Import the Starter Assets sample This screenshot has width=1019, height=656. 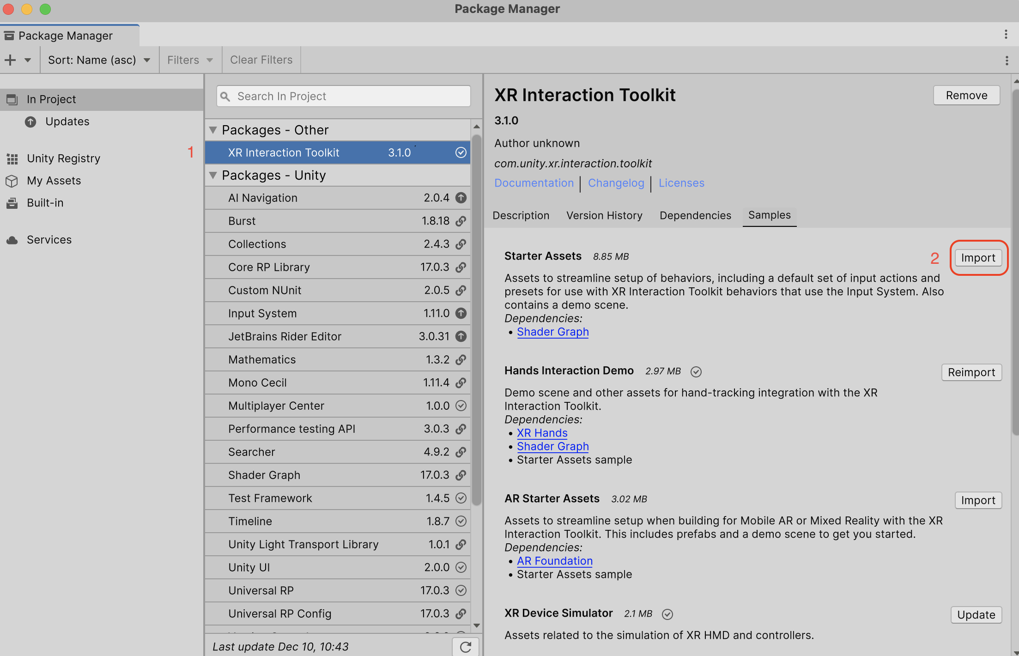click(x=978, y=257)
